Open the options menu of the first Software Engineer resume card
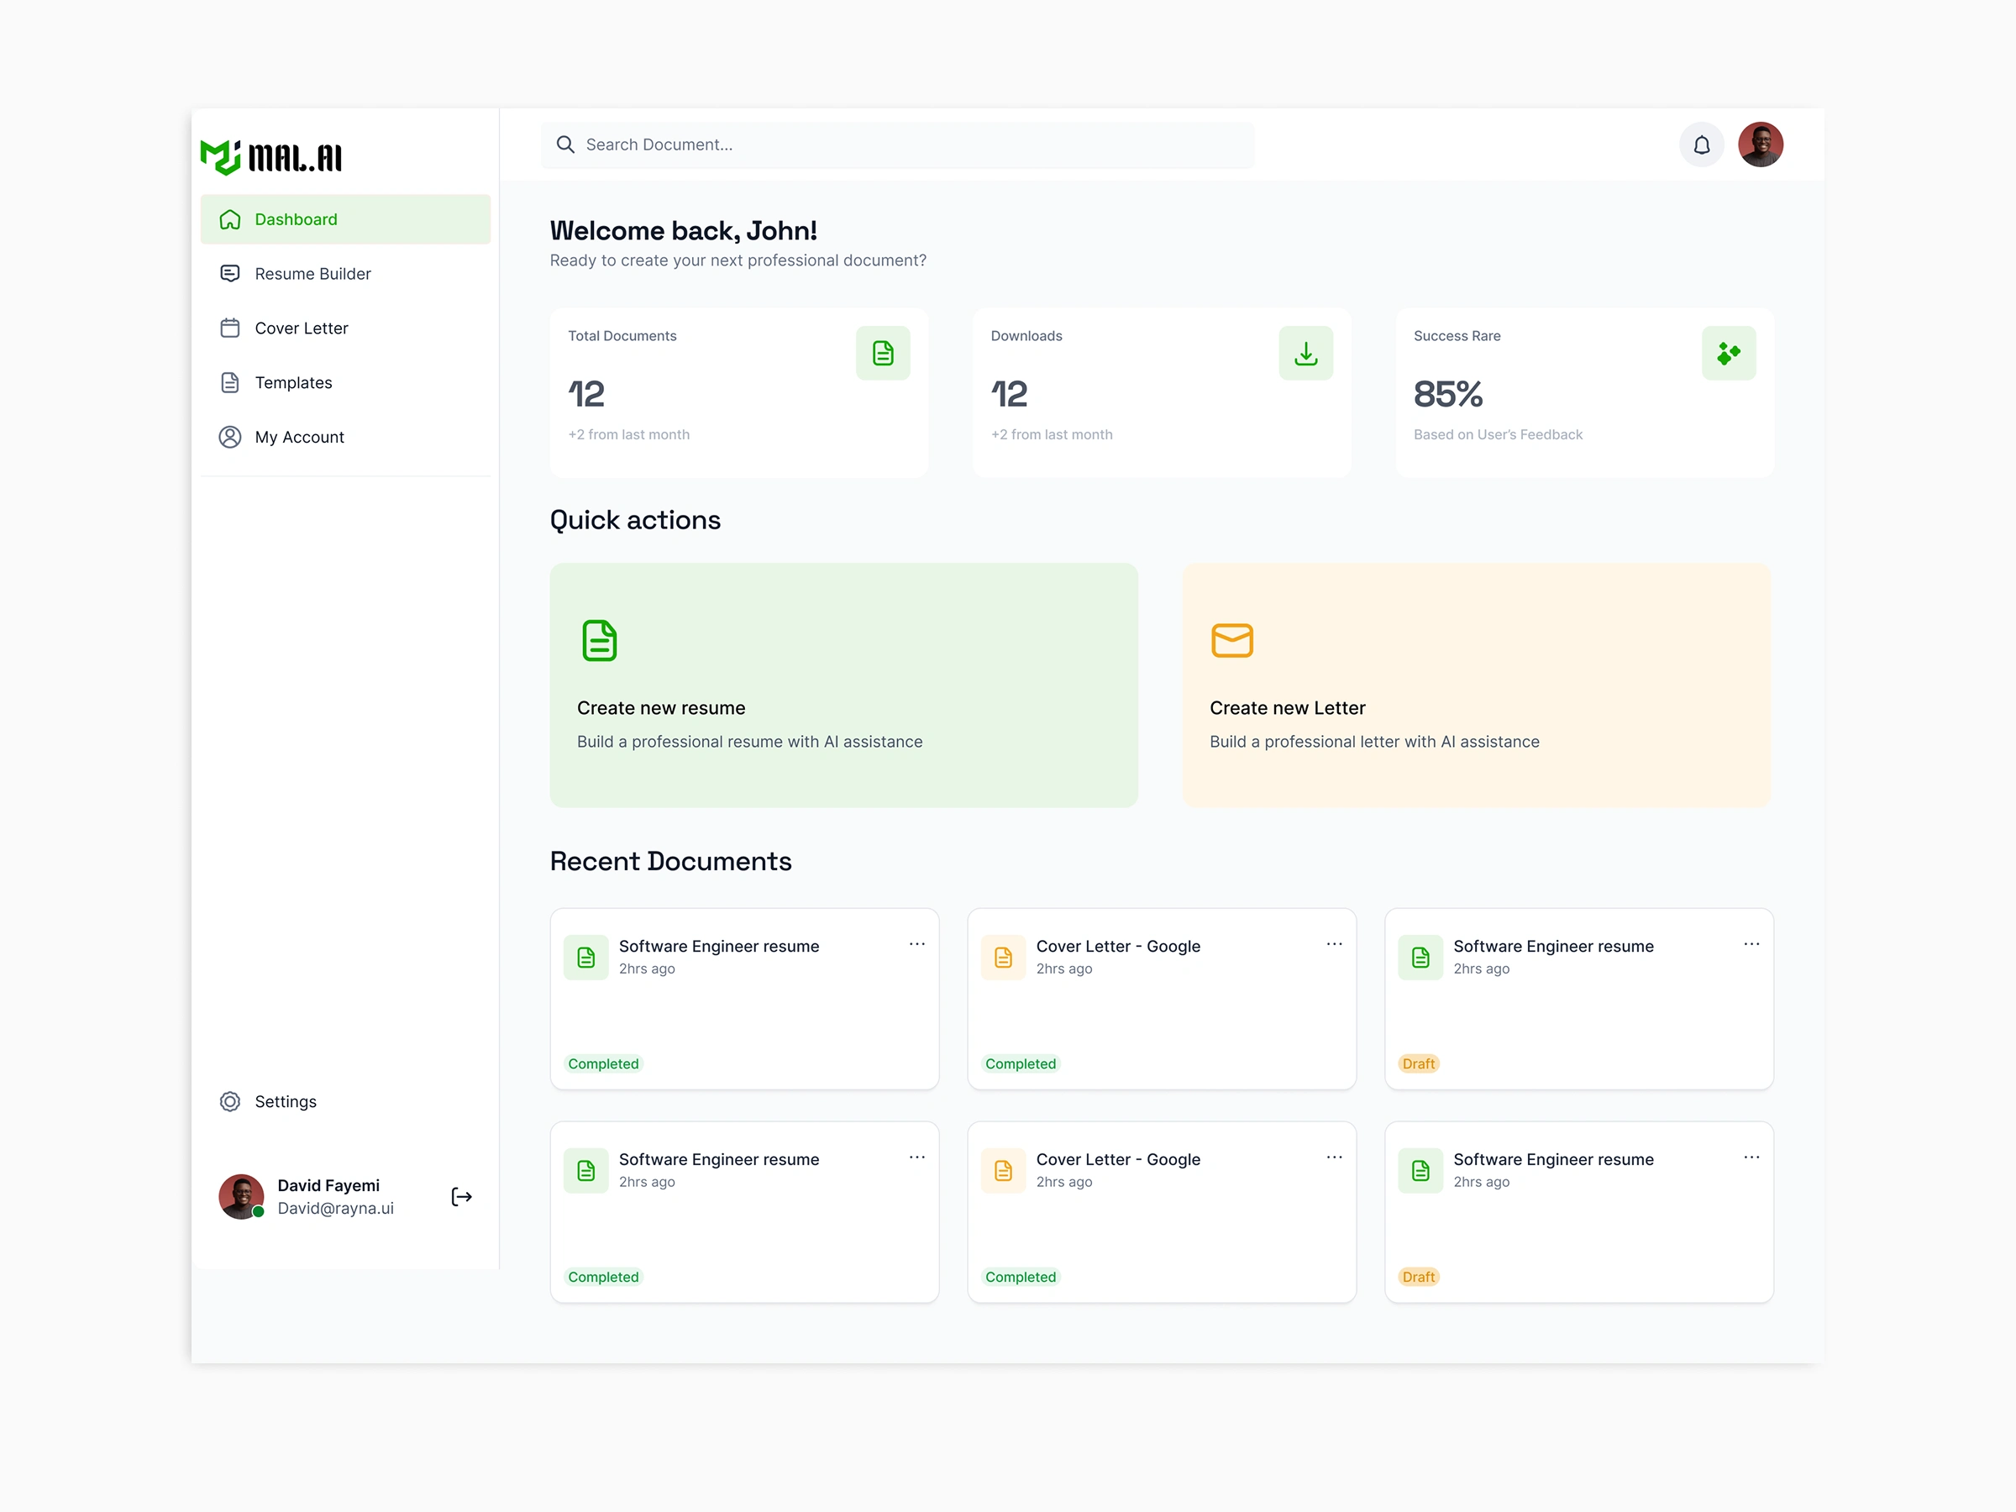The height and width of the screenshot is (1512, 2016). tap(917, 944)
